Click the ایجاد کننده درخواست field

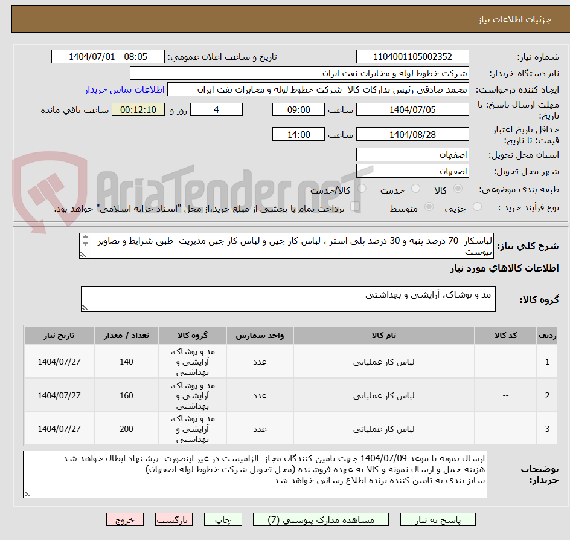click(x=318, y=89)
